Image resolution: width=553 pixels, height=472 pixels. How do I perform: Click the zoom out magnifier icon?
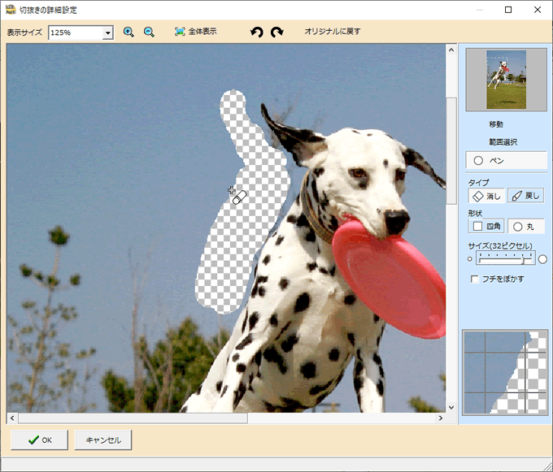(x=149, y=32)
